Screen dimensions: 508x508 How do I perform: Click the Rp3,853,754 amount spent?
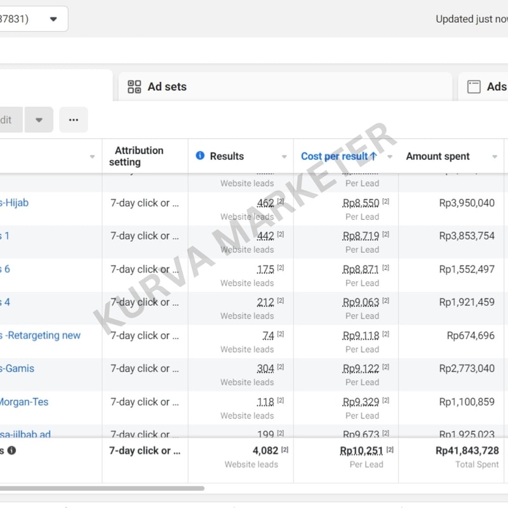tap(467, 236)
